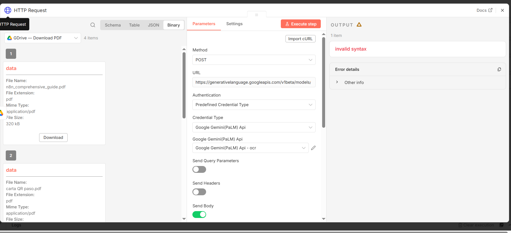511x233 pixels.
Task: Disable the Send Body switch
Action: (x=199, y=215)
